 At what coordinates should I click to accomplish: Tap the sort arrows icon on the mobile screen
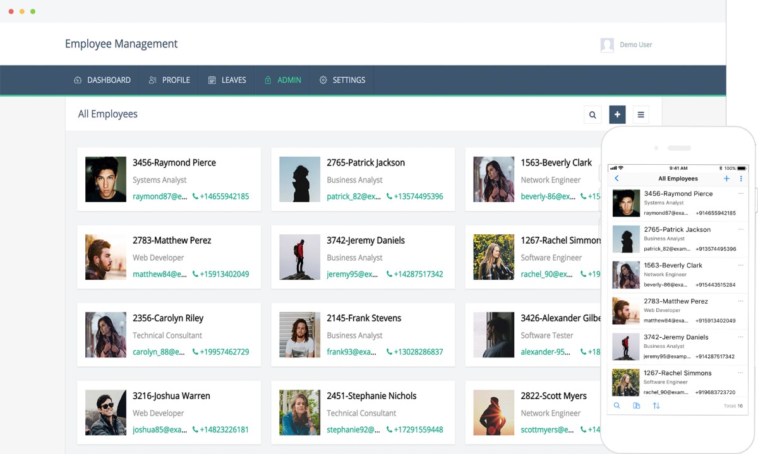click(x=656, y=406)
